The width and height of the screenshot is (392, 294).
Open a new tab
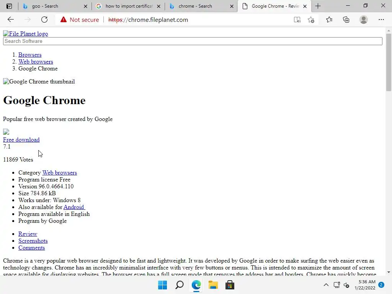pos(318,6)
